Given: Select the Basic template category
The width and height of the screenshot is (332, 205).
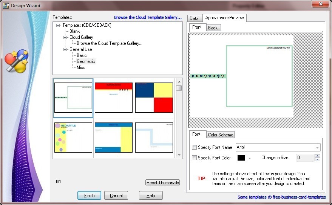Looking at the screenshot, I should tap(82, 55).
